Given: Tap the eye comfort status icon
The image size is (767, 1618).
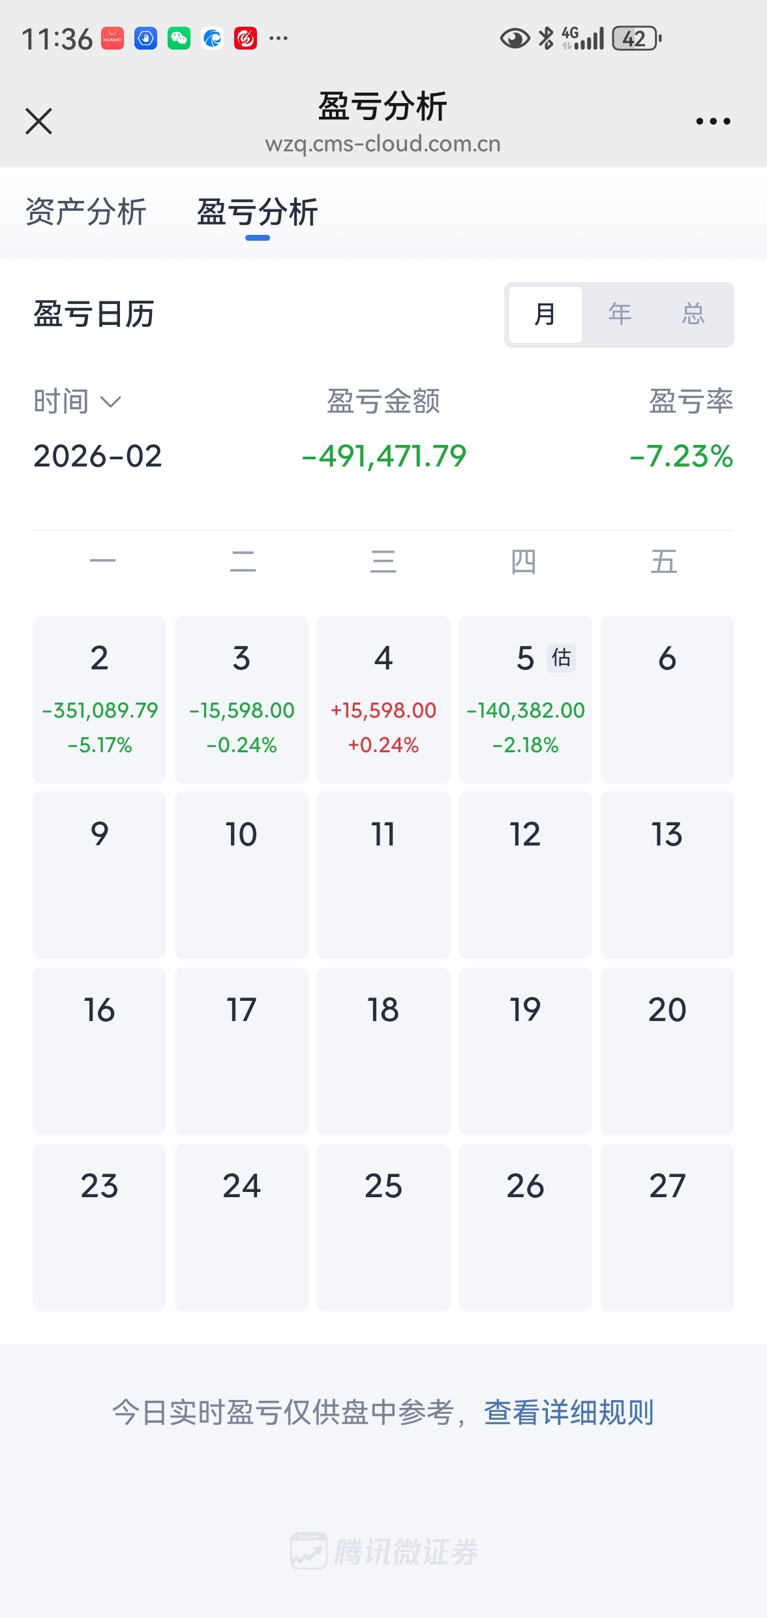Looking at the screenshot, I should [515, 38].
